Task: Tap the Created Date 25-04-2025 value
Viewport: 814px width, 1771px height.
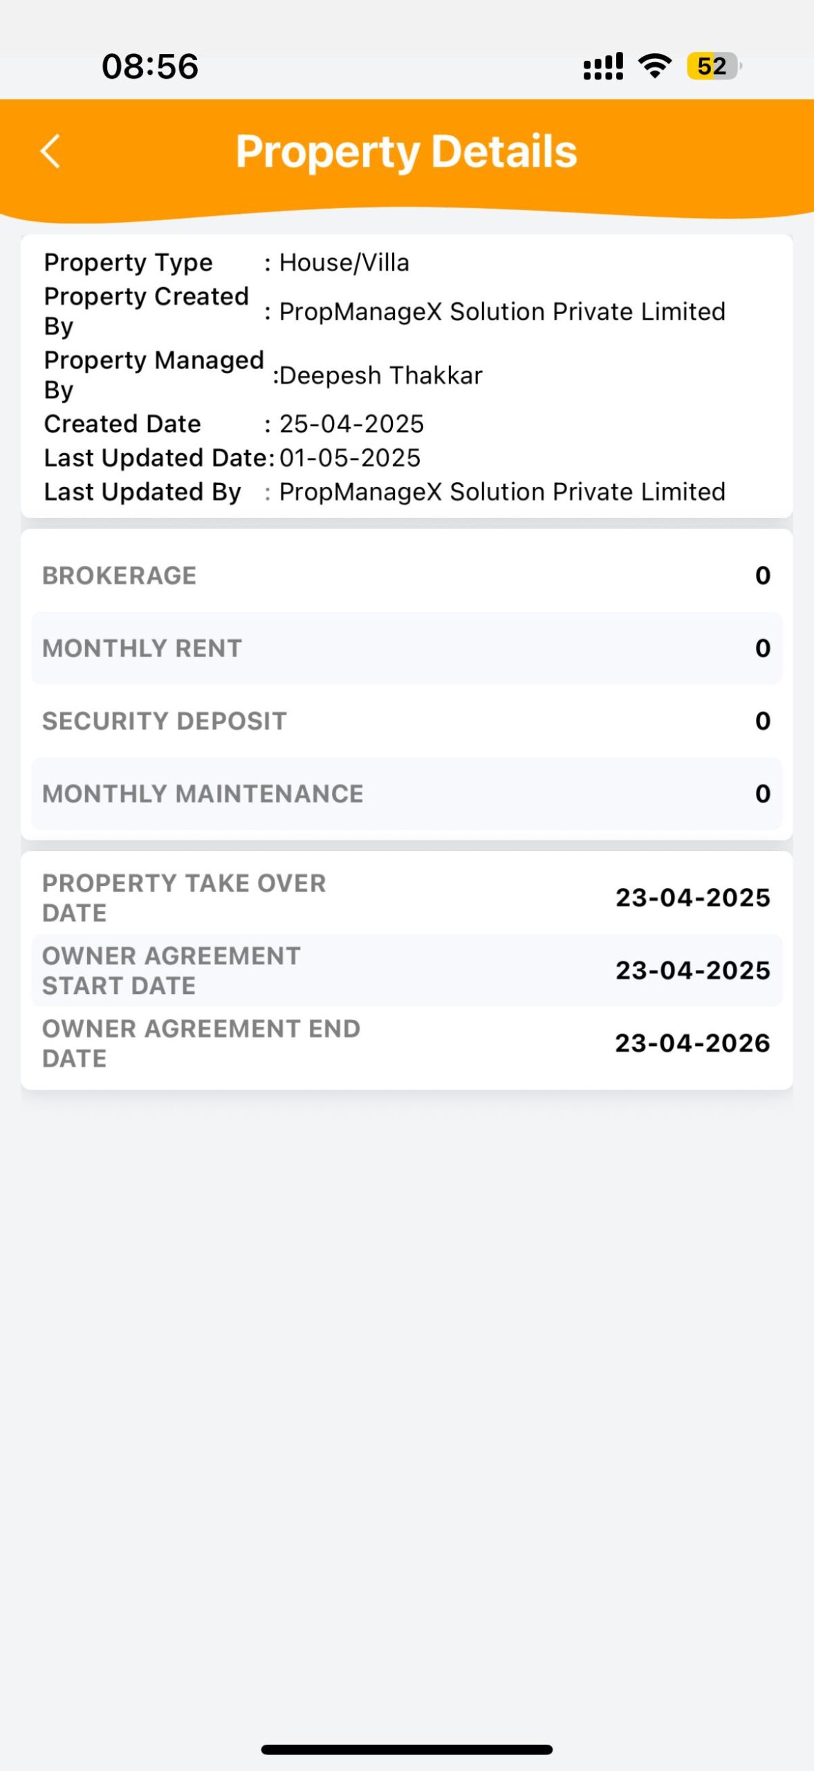Action: (351, 424)
